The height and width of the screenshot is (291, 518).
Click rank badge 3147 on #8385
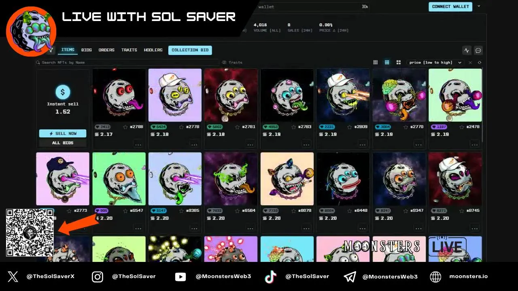(x=159, y=211)
